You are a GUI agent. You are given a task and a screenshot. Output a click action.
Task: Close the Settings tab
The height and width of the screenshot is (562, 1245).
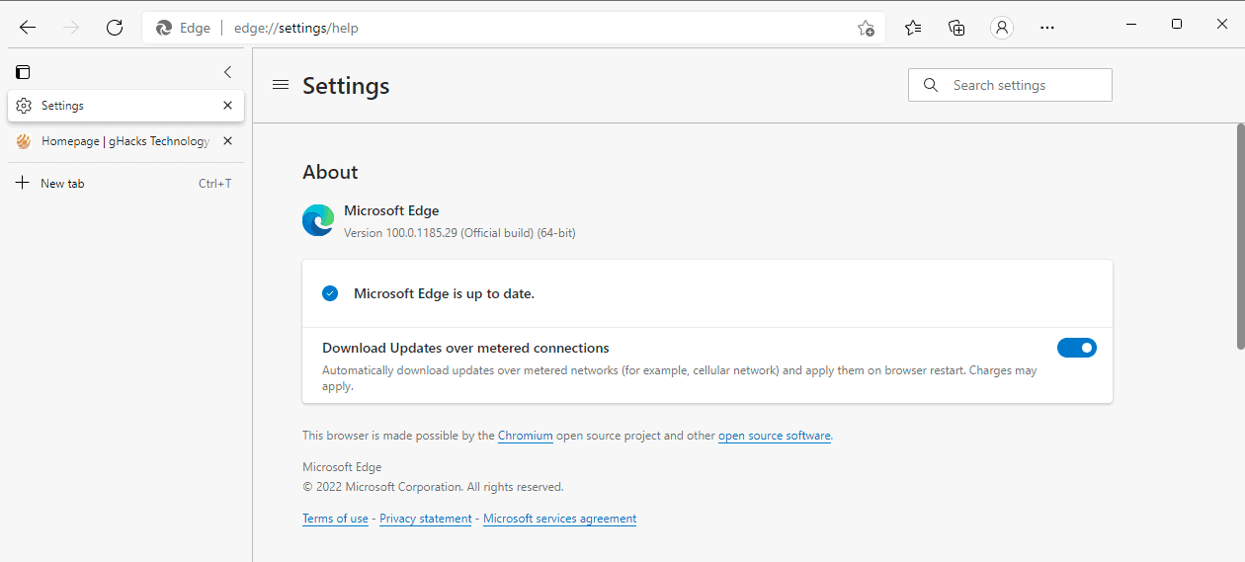(x=227, y=106)
